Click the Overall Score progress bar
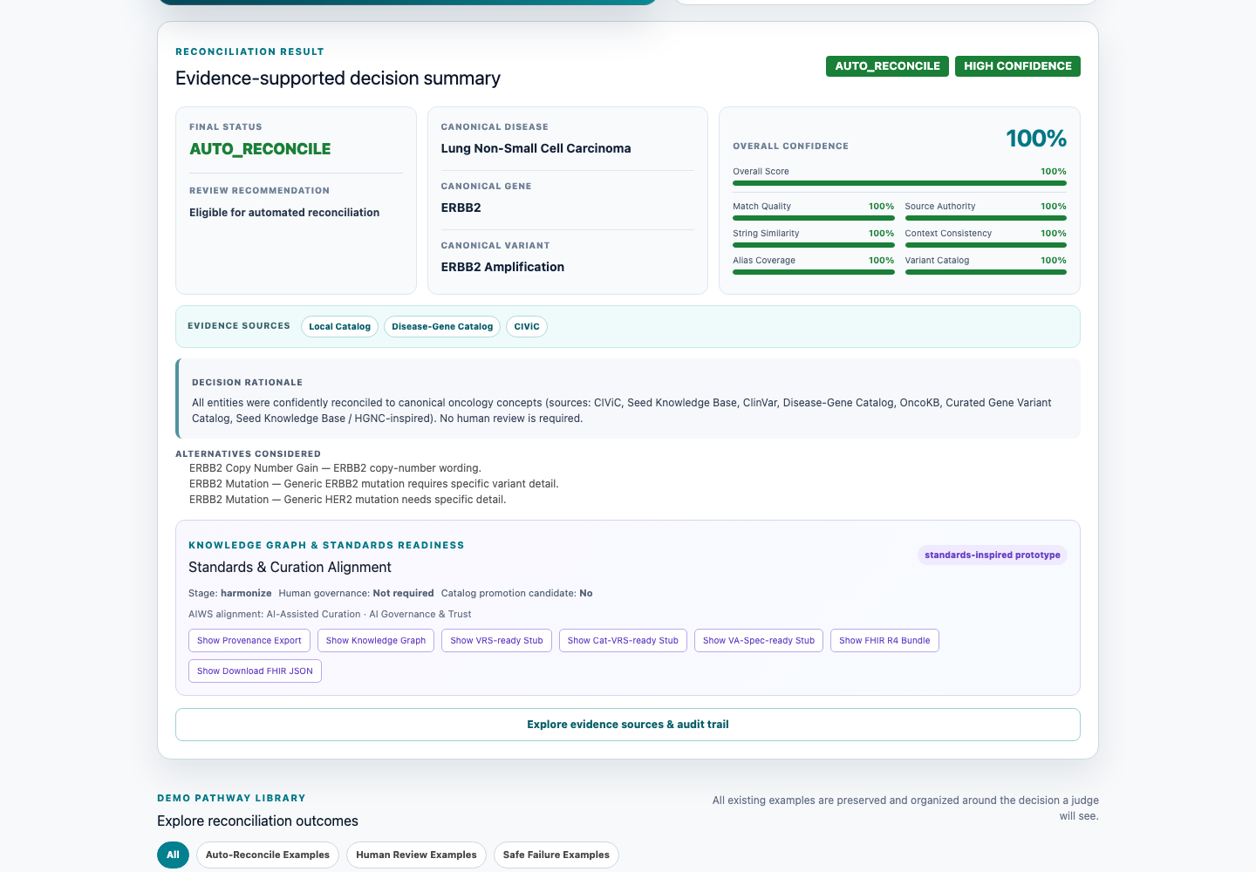The image size is (1256, 872). click(899, 183)
